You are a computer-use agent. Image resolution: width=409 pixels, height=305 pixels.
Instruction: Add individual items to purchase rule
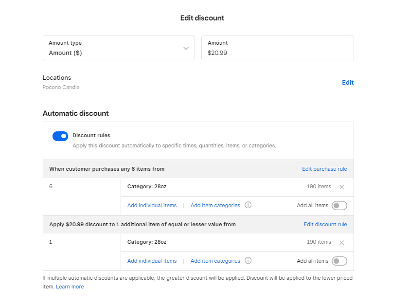click(x=152, y=206)
